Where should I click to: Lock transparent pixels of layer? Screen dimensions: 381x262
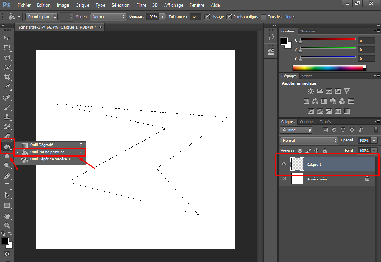click(300, 151)
